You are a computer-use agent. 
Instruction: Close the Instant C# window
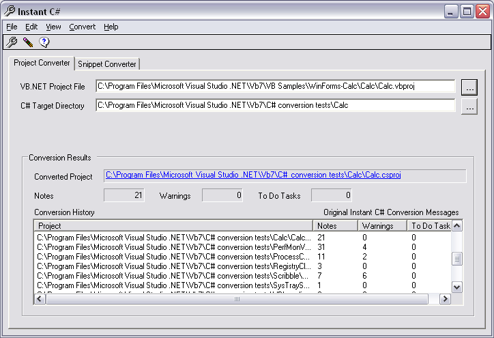[482, 12]
